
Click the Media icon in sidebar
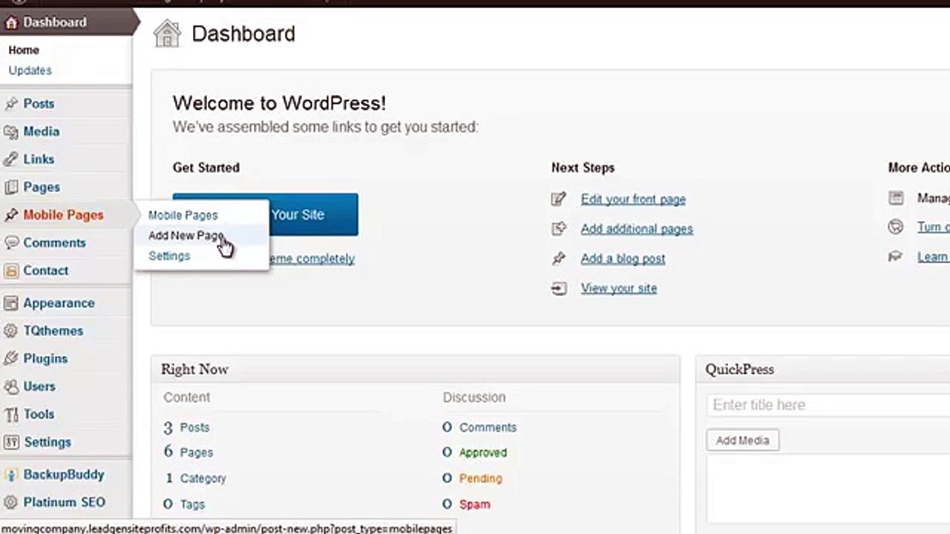pyautogui.click(x=10, y=132)
